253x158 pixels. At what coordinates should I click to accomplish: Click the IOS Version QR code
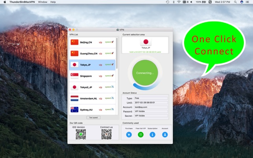pos(81,134)
